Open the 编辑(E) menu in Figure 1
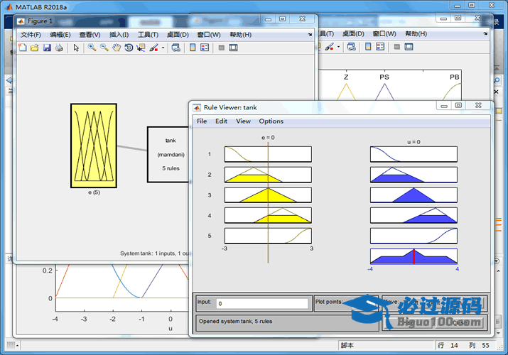Image resolution: width=508 pixels, height=355 pixels. [60, 35]
